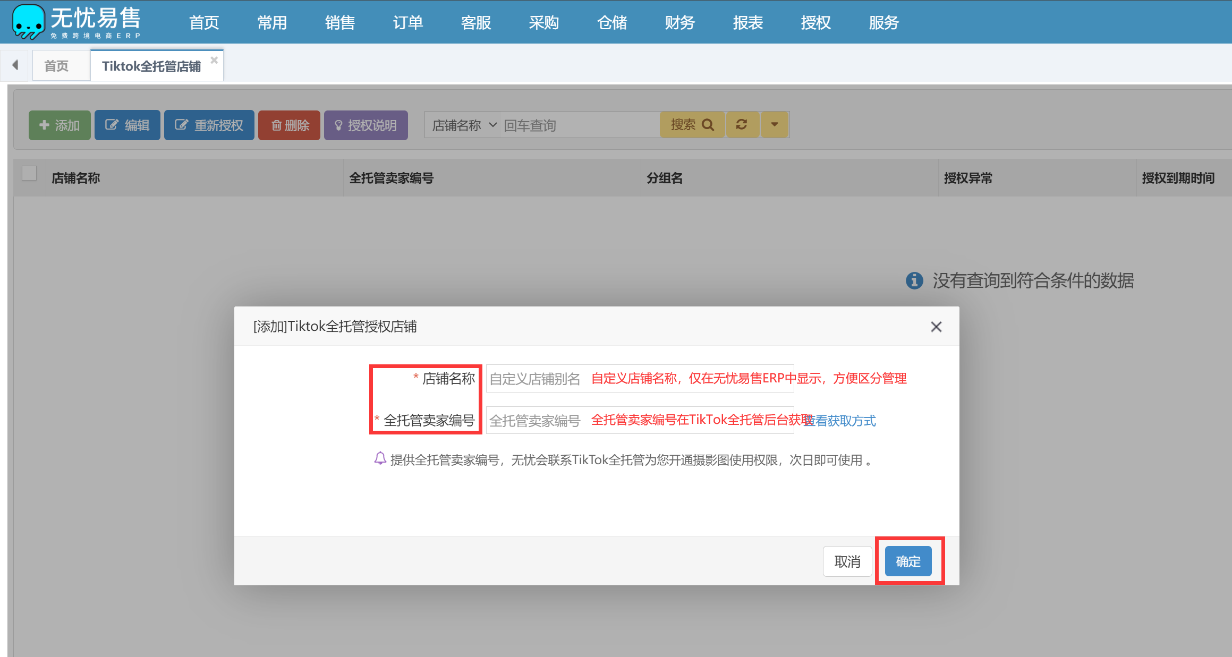Click the 自定义店铺别名 input field

[x=640, y=379]
